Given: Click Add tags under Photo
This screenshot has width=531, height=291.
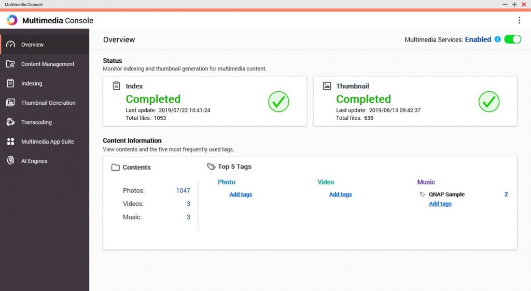Looking at the screenshot, I should 241,195.
